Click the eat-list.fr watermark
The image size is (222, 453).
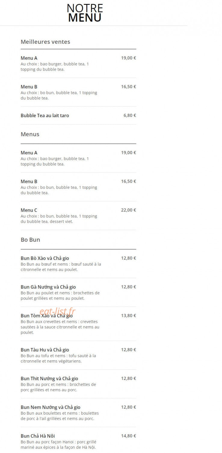click(57, 312)
